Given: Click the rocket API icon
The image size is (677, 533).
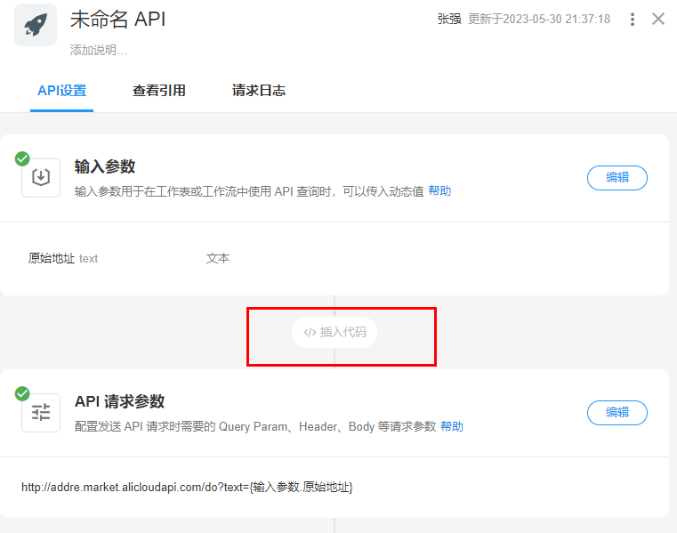Looking at the screenshot, I should point(36,25).
